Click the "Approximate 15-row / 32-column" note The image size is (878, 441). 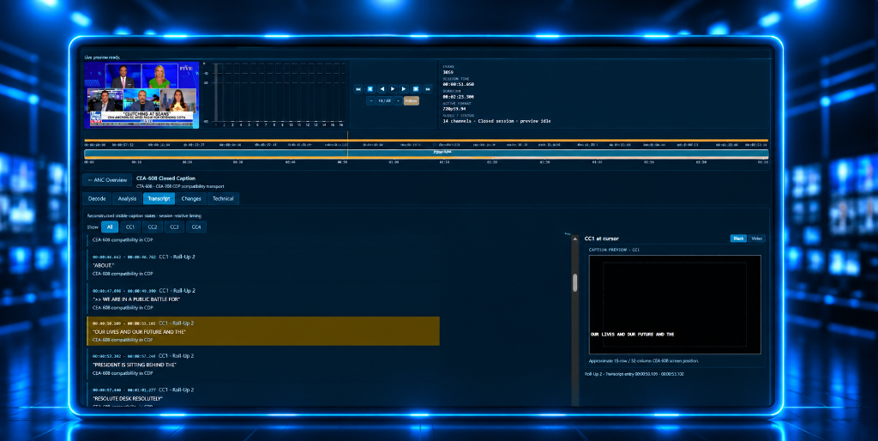[x=643, y=361]
